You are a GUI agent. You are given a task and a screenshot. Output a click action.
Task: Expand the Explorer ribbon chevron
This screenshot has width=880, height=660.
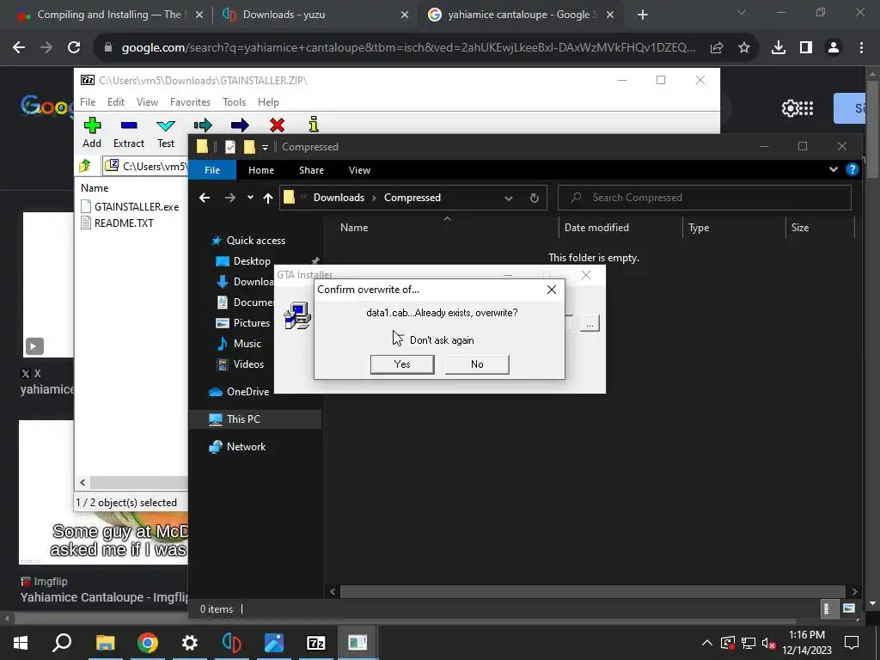click(x=834, y=169)
